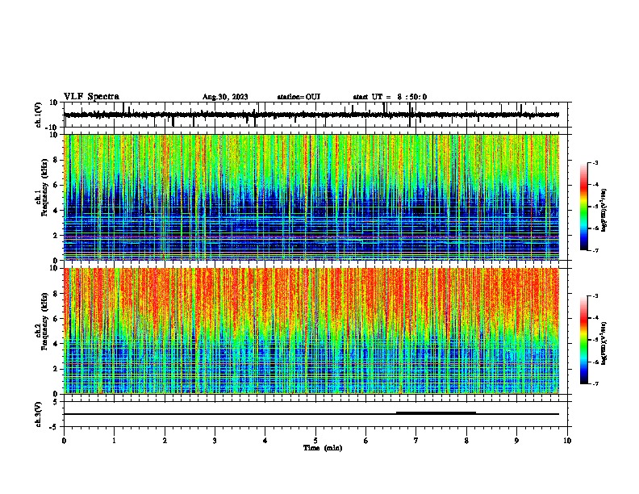
Task: Click the time axis tick label "8"
Action: tap(466, 441)
